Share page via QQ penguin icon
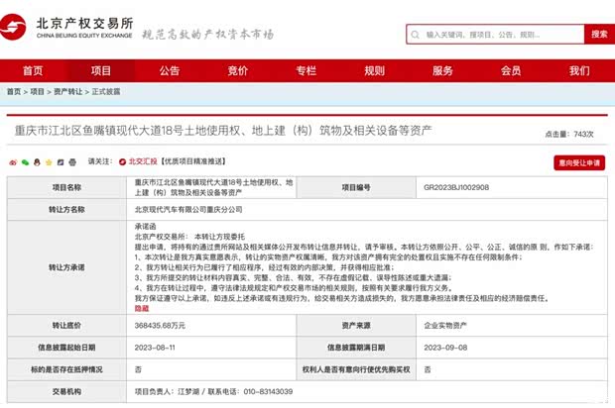 39,161
